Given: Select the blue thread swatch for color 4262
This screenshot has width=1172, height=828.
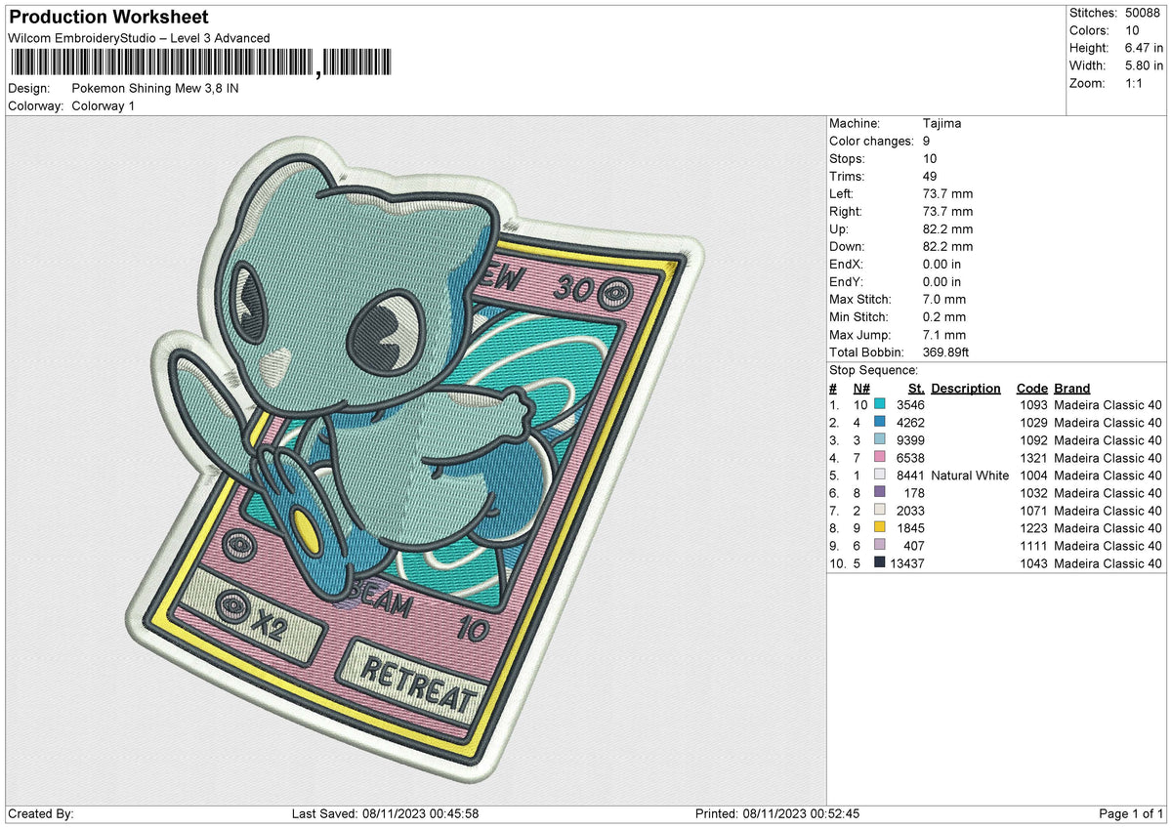Looking at the screenshot, I should (x=882, y=423).
